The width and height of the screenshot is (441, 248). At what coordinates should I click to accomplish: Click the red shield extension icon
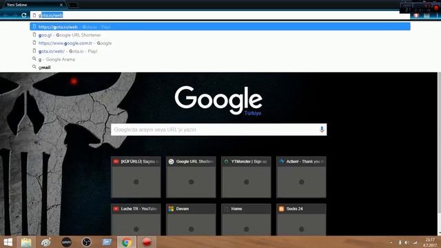tap(416, 16)
